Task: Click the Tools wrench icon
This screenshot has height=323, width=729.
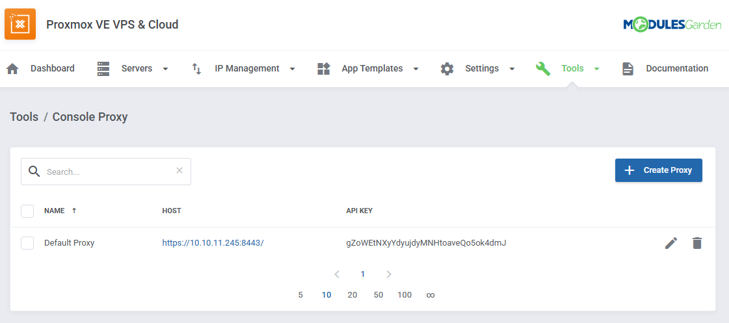Action: (543, 69)
